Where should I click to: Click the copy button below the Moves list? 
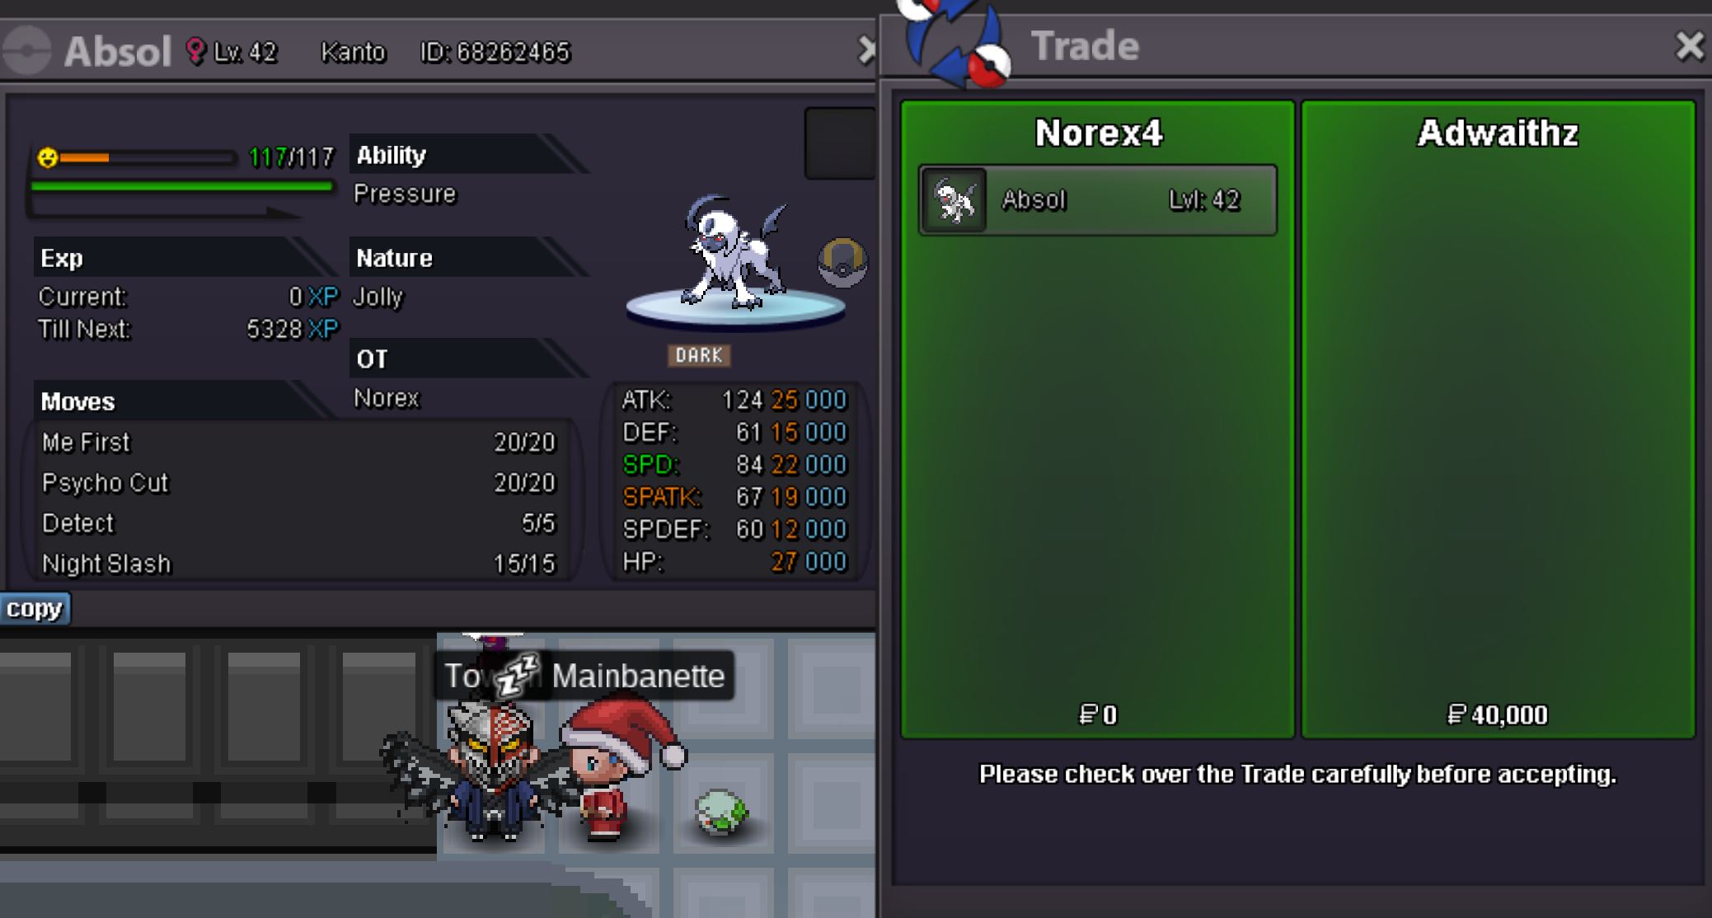[35, 609]
